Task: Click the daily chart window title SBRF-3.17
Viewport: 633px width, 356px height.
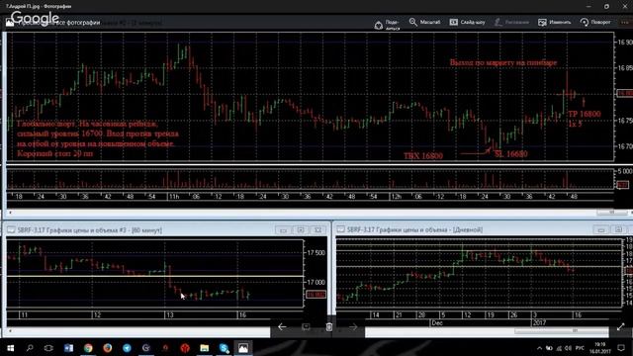Action: 414,229
